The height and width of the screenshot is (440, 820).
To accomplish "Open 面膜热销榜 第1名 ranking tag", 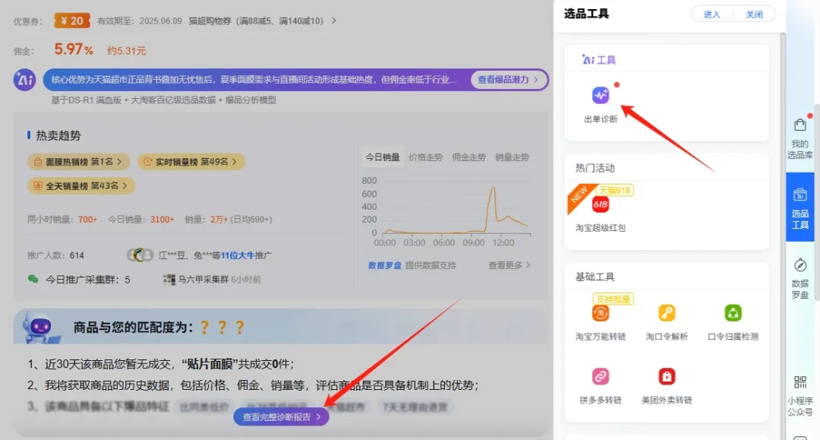I will coord(78,162).
